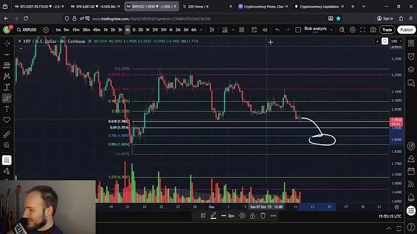The height and width of the screenshot is (234, 417).
Task: Open the help center question icon
Action: tap(411, 227)
